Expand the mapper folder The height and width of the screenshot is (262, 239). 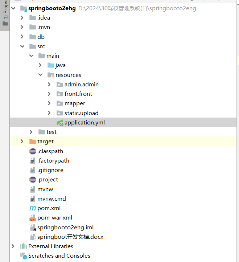(49, 103)
